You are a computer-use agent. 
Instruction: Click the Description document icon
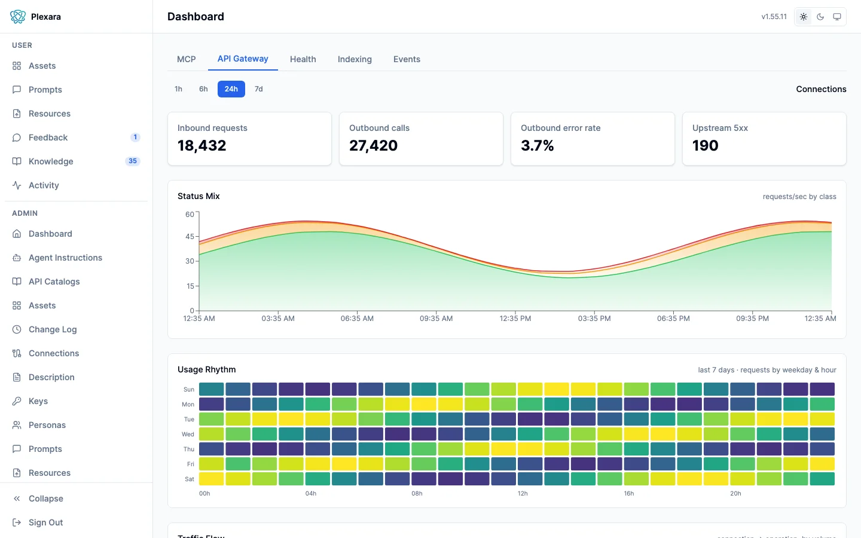(x=17, y=377)
